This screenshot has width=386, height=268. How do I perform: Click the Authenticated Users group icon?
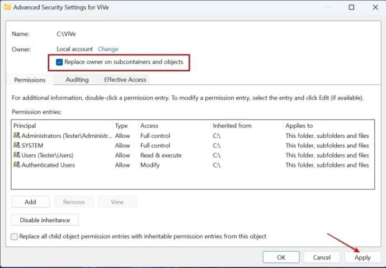click(x=16, y=165)
